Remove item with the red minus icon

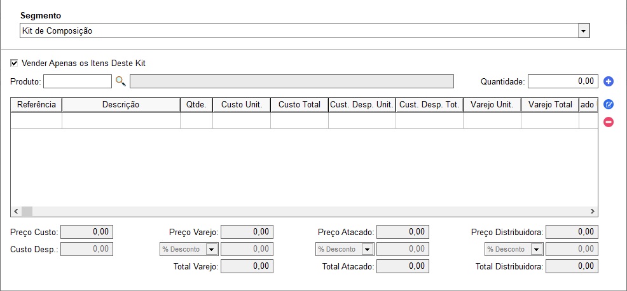tap(608, 122)
